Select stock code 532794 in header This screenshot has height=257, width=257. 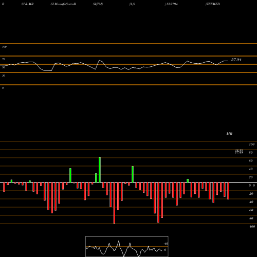(172, 4)
